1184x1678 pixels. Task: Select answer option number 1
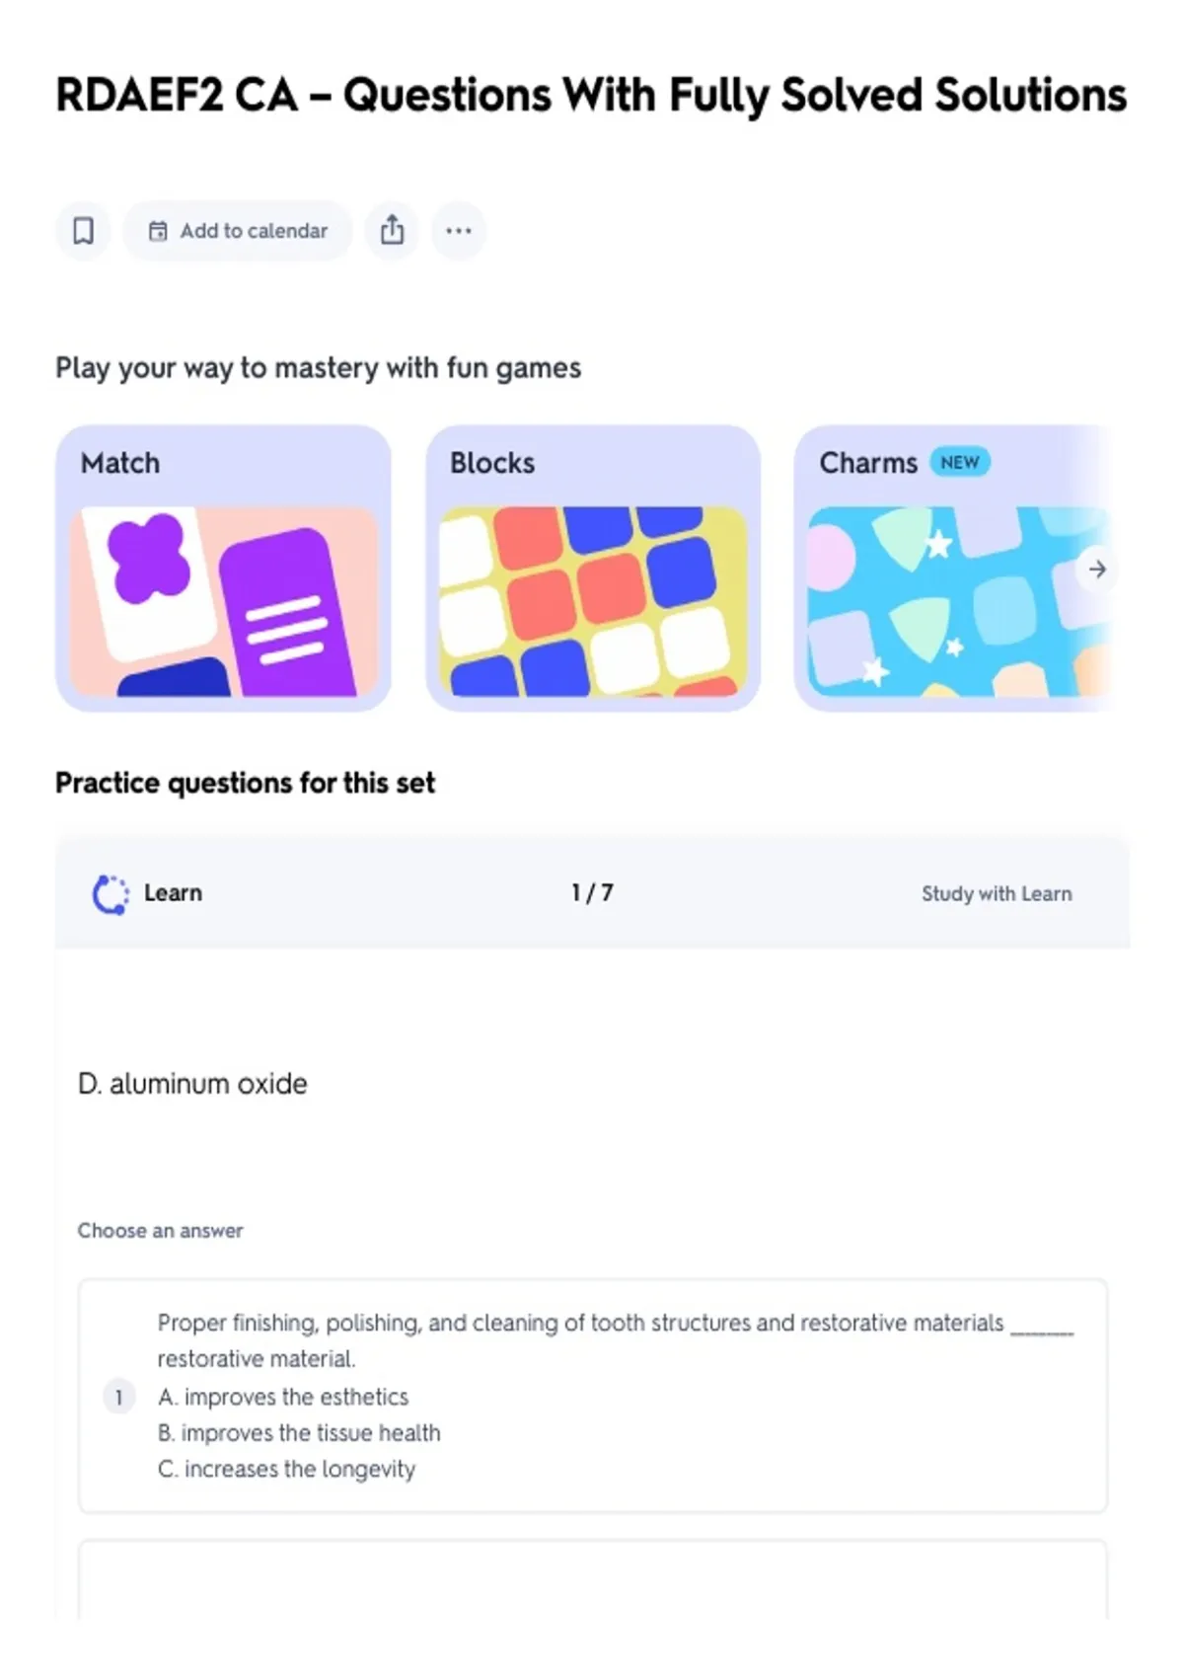click(x=593, y=1396)
